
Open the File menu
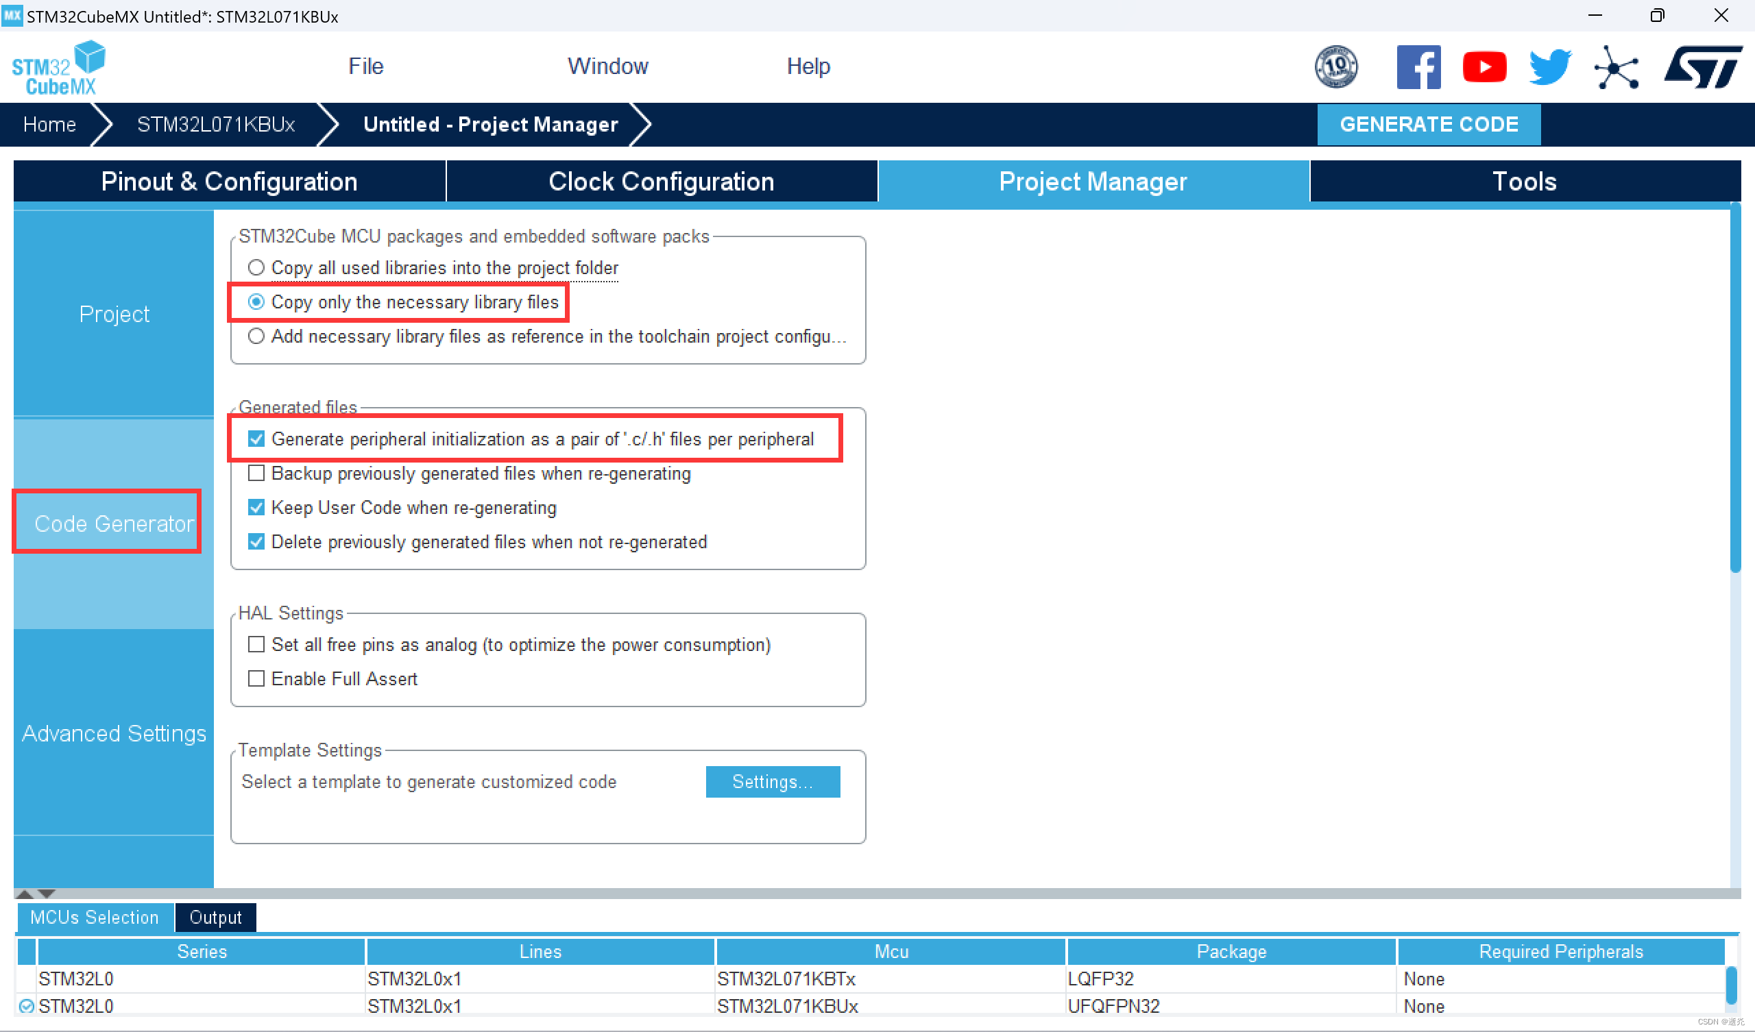(x=365, y=66)
